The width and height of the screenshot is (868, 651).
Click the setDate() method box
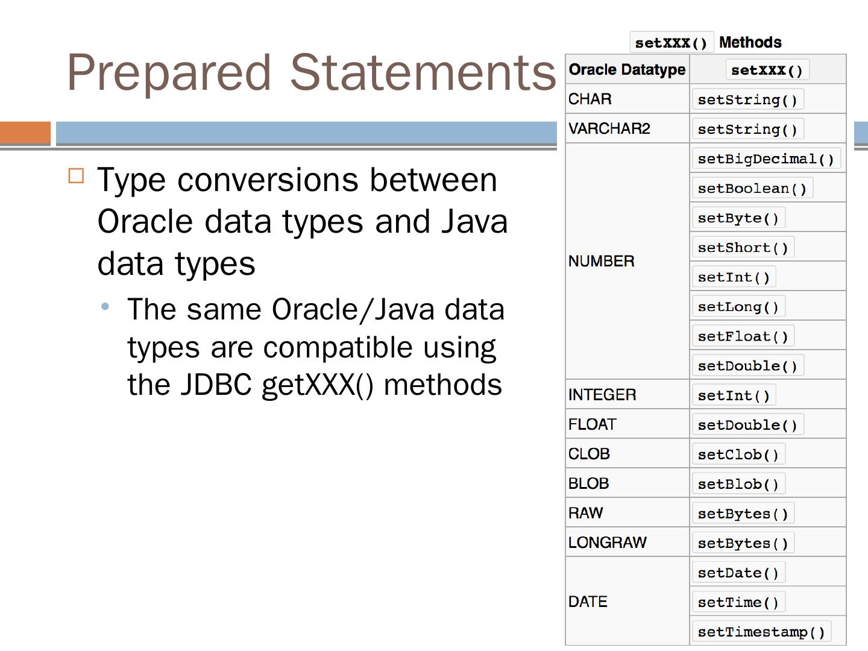click(x=738, y=572)
